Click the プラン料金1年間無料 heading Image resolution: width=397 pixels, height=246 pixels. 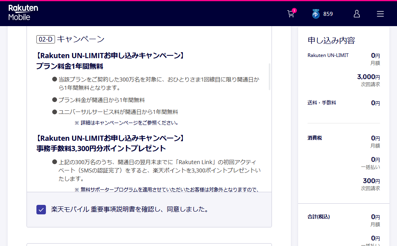[70, 66]
